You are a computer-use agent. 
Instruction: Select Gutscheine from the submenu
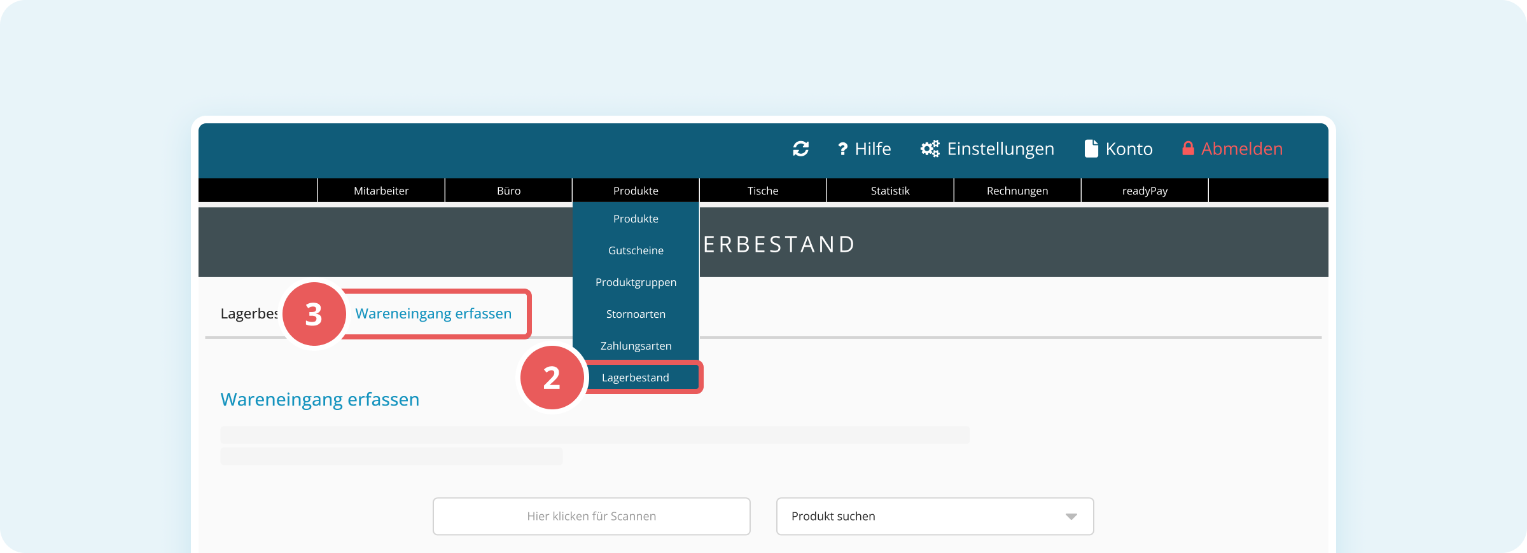pos(636,250)
